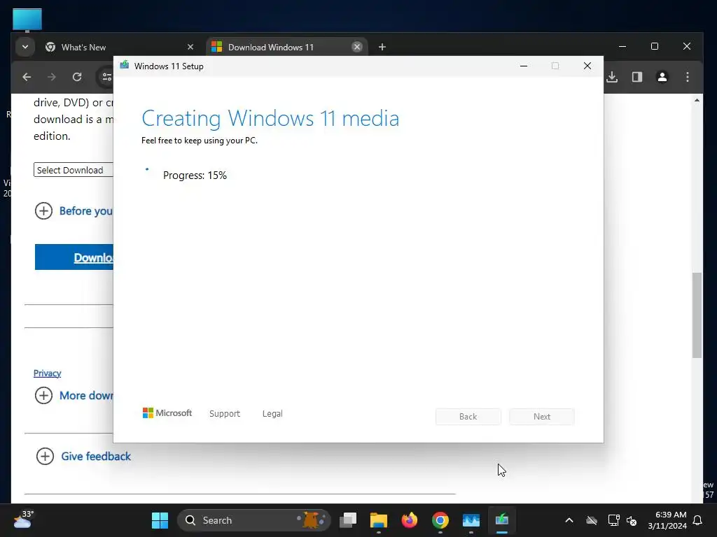717x537 pixels.
Task: Close the Download Windows 11 tab
Action: 357,47
